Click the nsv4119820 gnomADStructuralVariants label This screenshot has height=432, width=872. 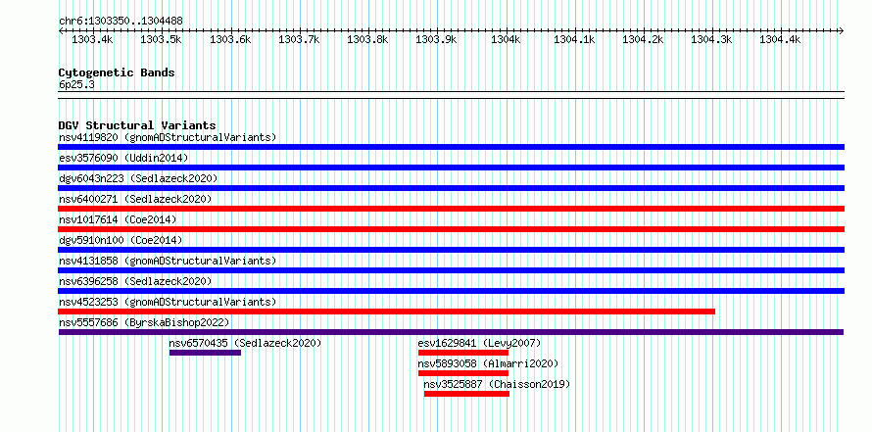point(168,137)
